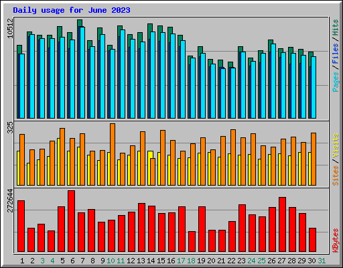Click the orange visits bar for day 30
343x268 pixels.
(314, 159)
